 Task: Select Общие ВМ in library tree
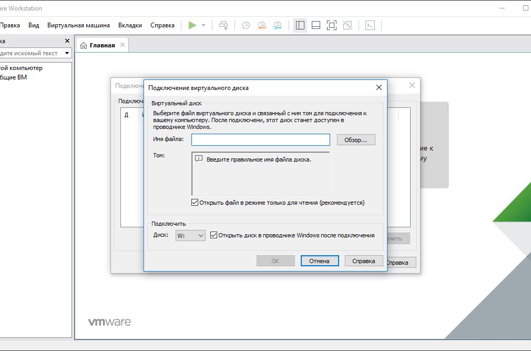tap(13, 77)
